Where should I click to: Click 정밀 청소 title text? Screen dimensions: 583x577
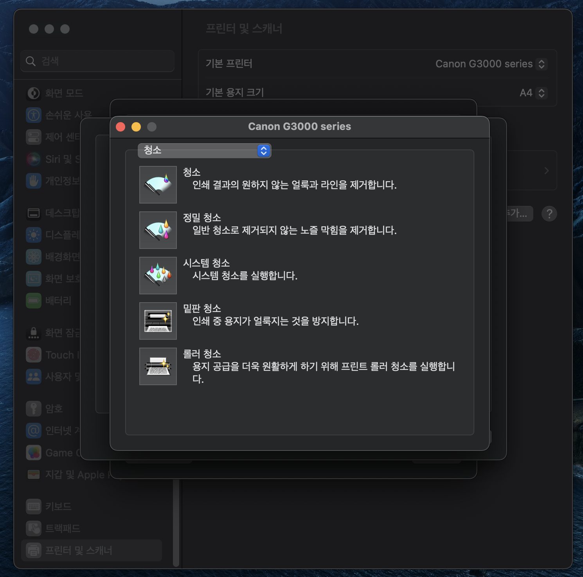(202, 218)
